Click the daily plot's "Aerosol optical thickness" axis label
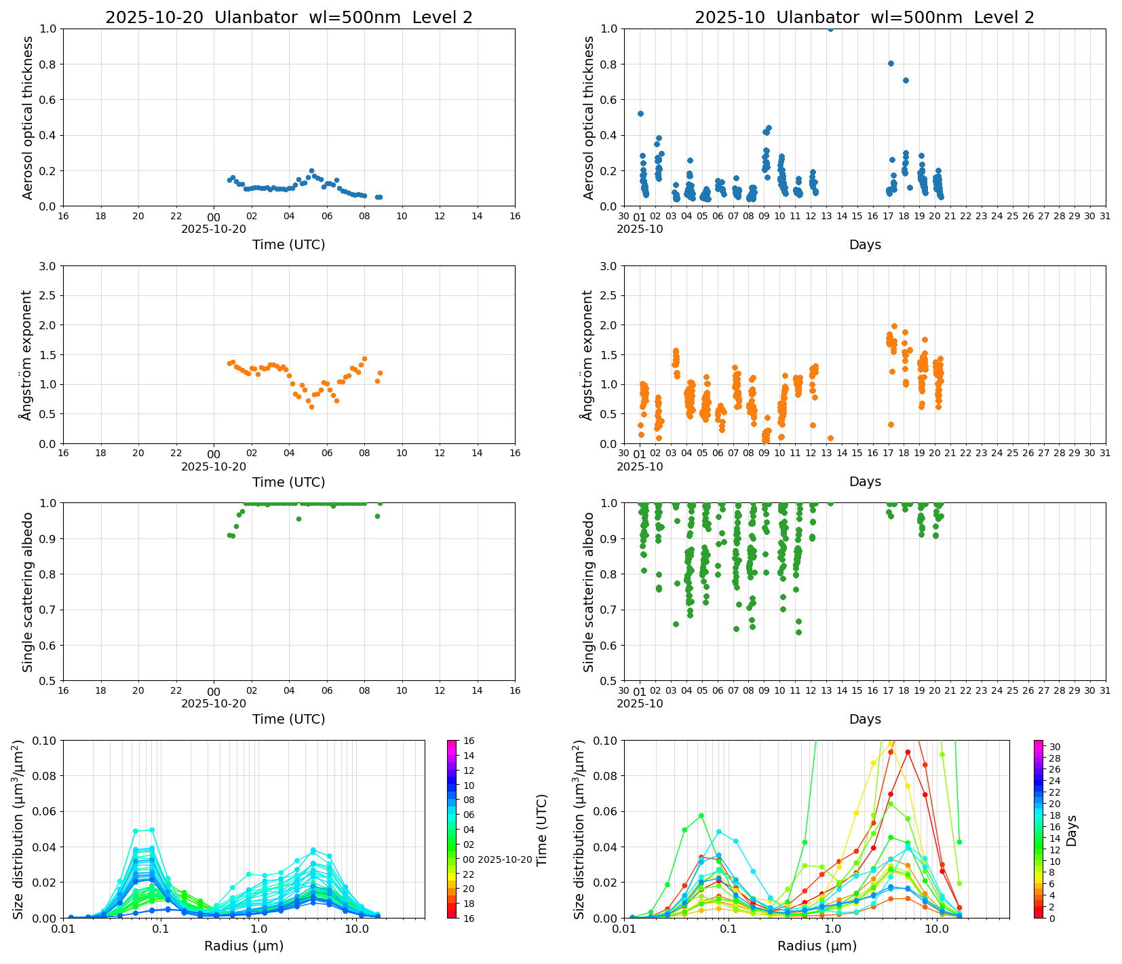 28,117
